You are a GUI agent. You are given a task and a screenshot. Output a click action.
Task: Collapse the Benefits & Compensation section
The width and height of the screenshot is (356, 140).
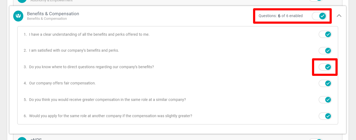click(339, 16)
